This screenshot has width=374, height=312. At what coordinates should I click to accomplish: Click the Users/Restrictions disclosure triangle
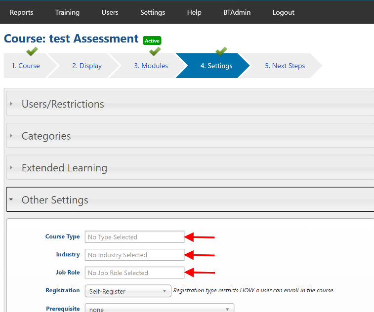pos(11,104)
